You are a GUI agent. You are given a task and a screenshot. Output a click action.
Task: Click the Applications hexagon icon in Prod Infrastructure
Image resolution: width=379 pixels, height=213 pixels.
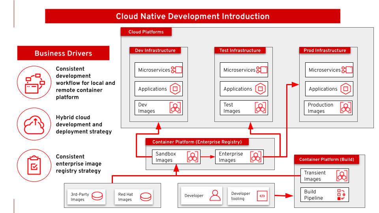point(346,89)
